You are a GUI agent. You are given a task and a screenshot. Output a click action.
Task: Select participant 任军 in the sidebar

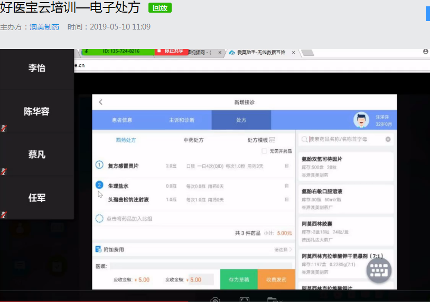click(x=37, y=198)
